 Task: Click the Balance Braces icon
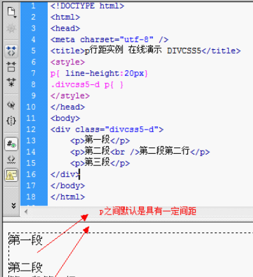11,121
